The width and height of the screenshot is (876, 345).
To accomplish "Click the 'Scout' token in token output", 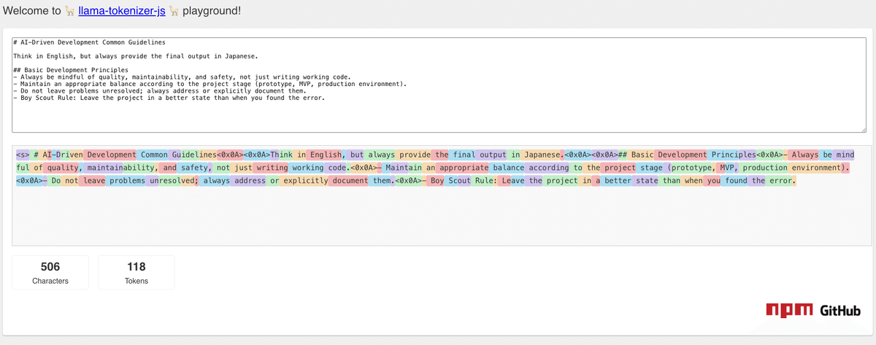I will (x=458, y=181).
